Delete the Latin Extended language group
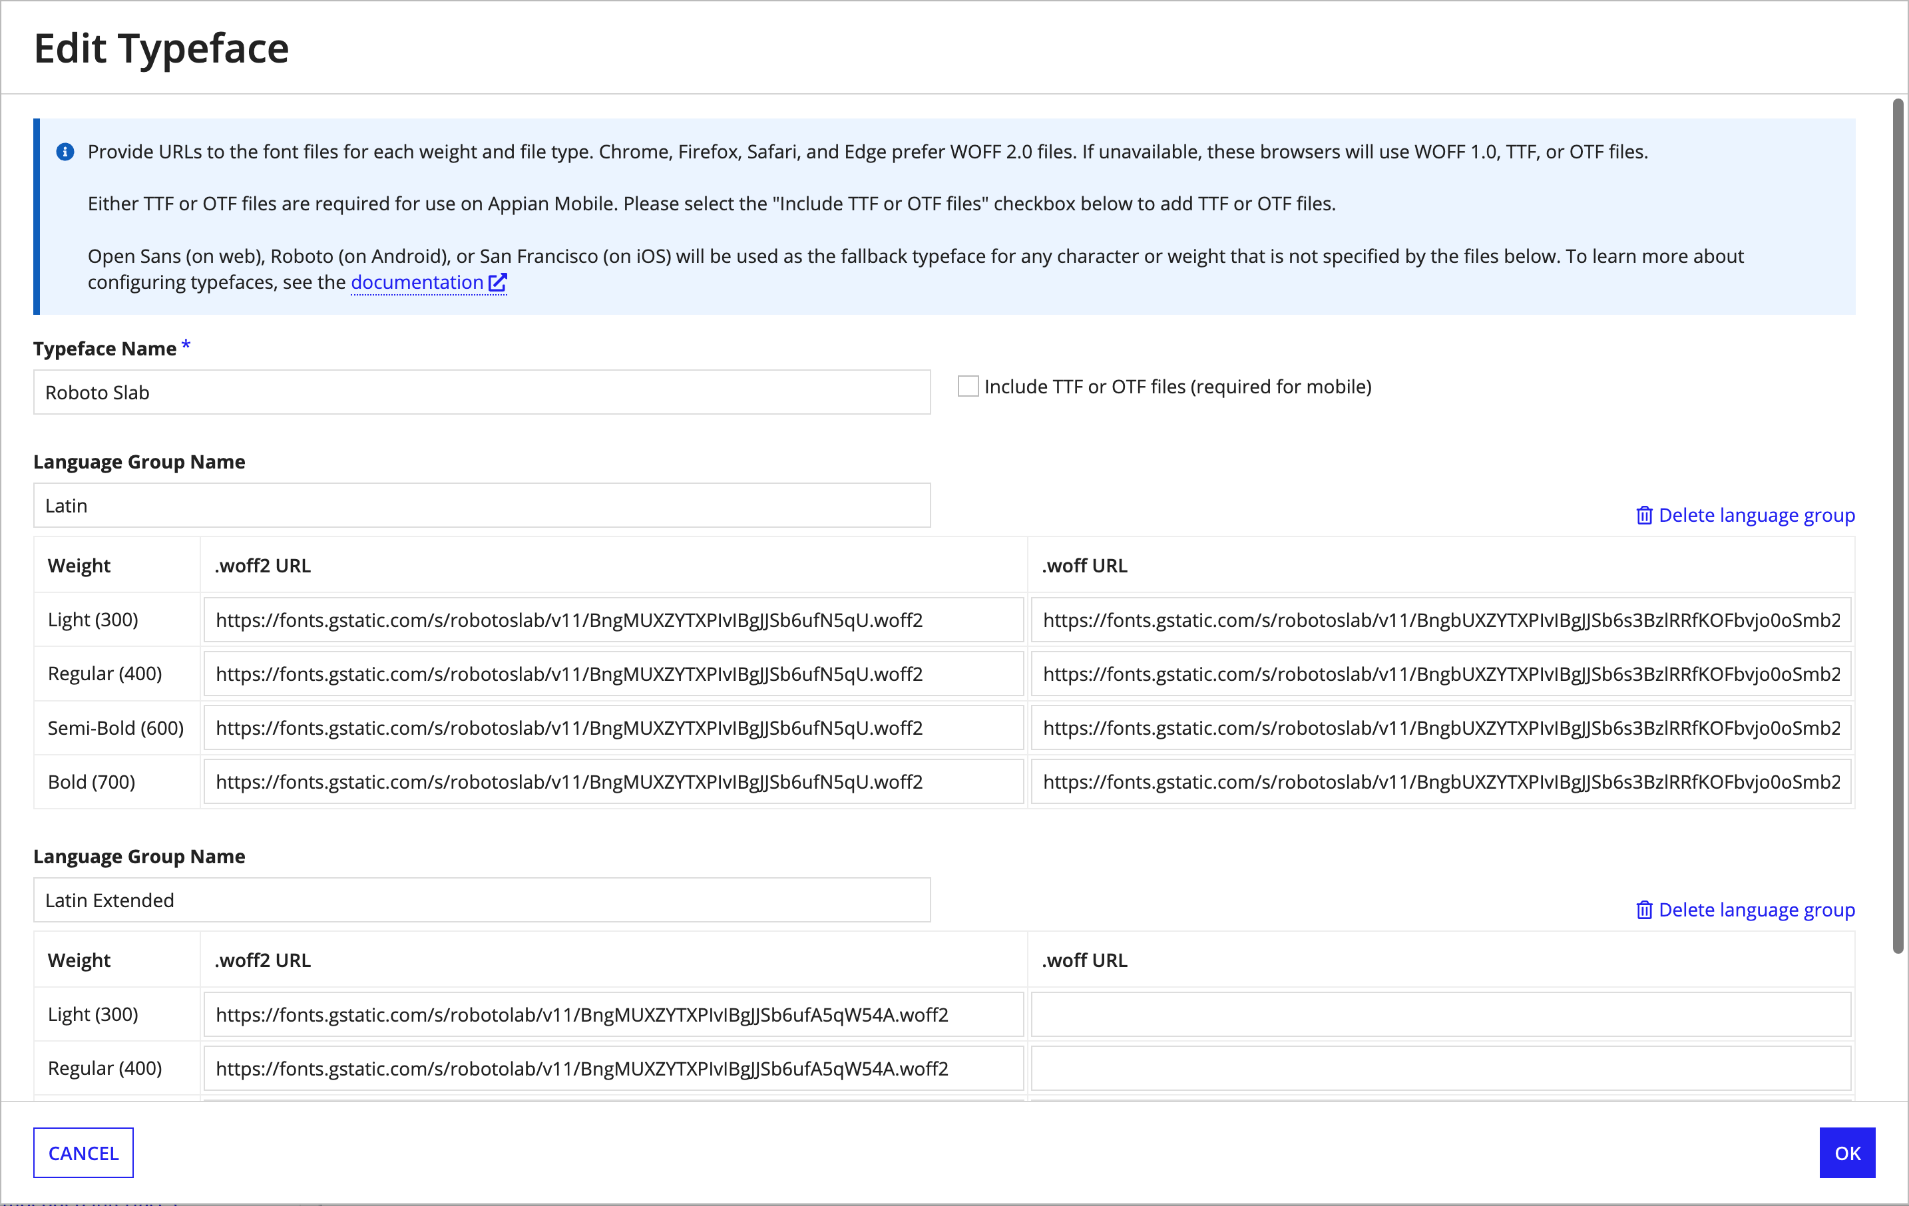1909x1206 pixels. click(x=1746, y=909)
